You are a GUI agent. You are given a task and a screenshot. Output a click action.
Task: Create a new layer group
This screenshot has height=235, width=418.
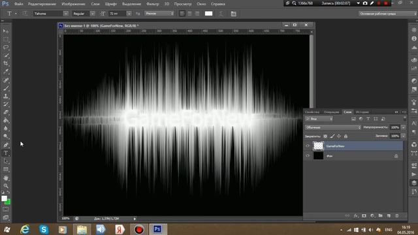coord(380,216)
